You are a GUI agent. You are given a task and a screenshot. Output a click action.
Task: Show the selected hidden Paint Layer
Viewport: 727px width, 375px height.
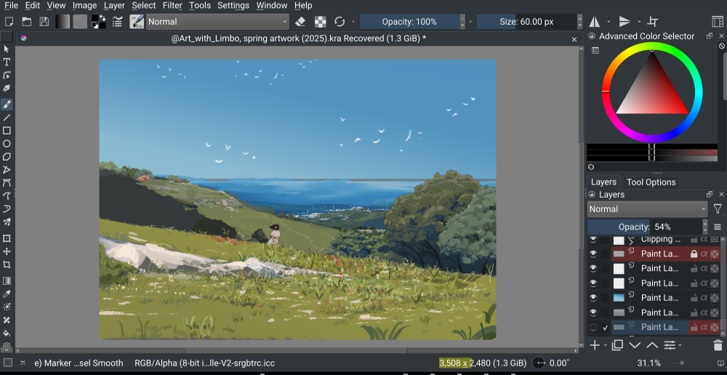point(593,327)
